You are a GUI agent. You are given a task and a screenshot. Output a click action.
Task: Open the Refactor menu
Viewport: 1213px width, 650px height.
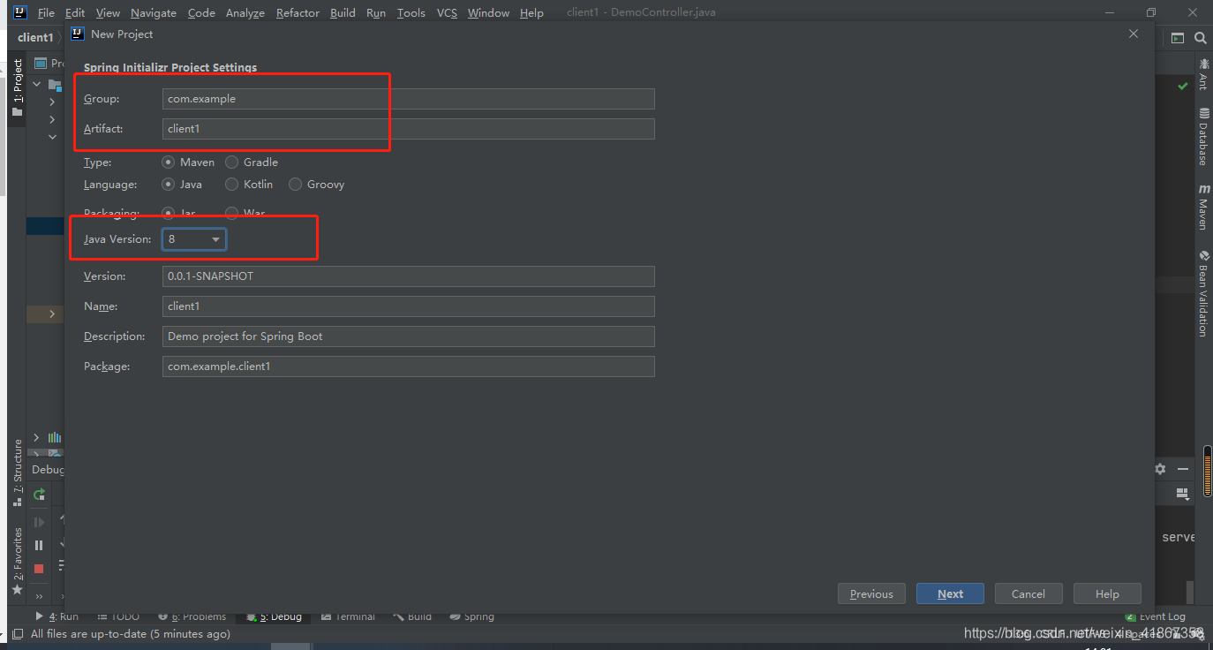298,13
